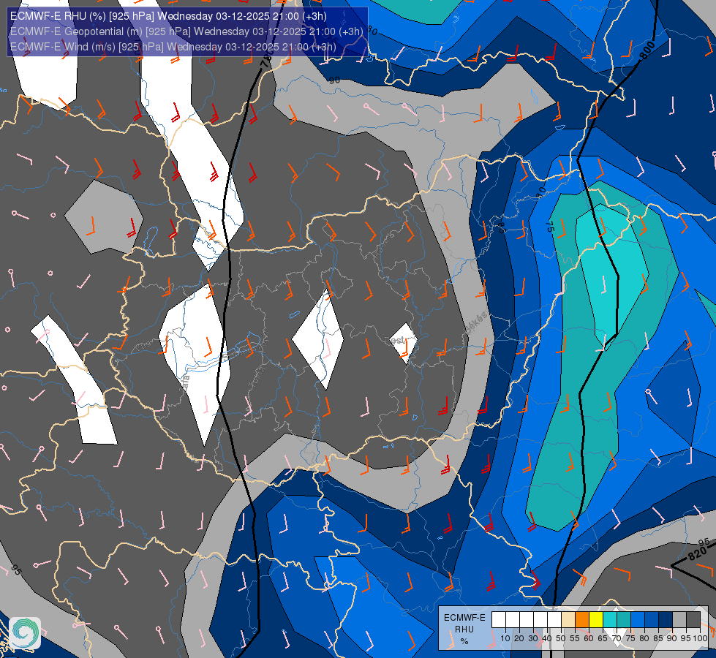Click the cyan 65–70 legend swatch

point(610,620)
